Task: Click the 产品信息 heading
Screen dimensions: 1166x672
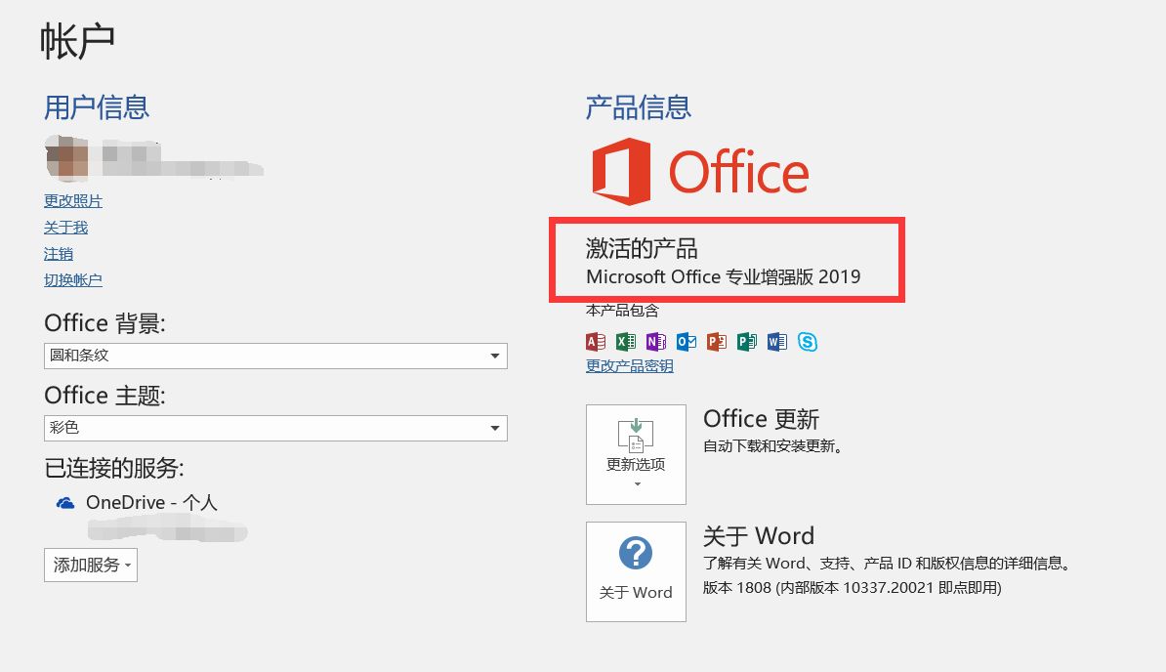Action: tap(638, 107)
